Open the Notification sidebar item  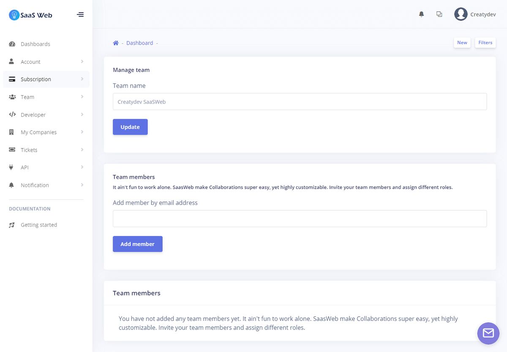[x=35, y=185]
